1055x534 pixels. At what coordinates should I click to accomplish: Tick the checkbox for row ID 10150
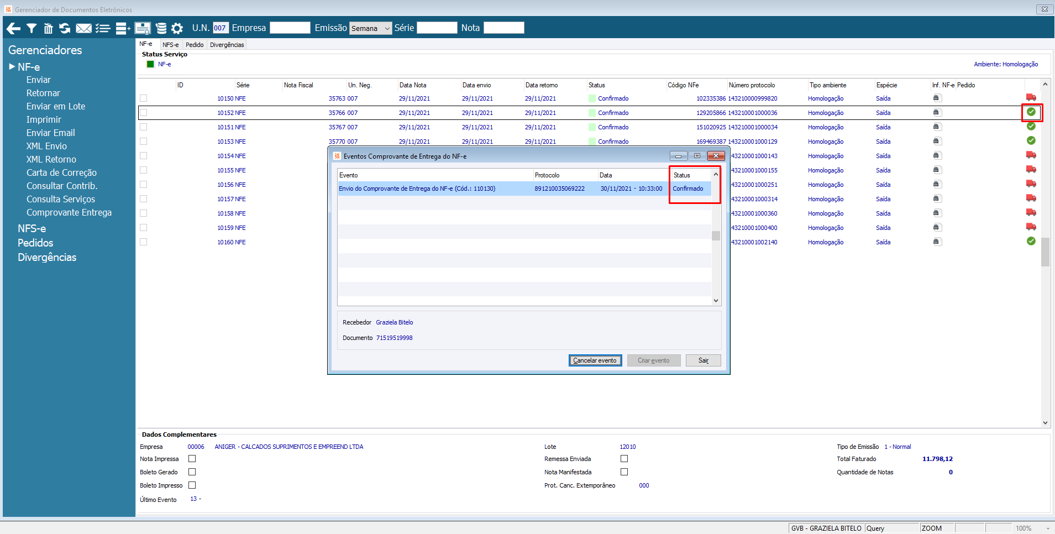coord(144,98)
